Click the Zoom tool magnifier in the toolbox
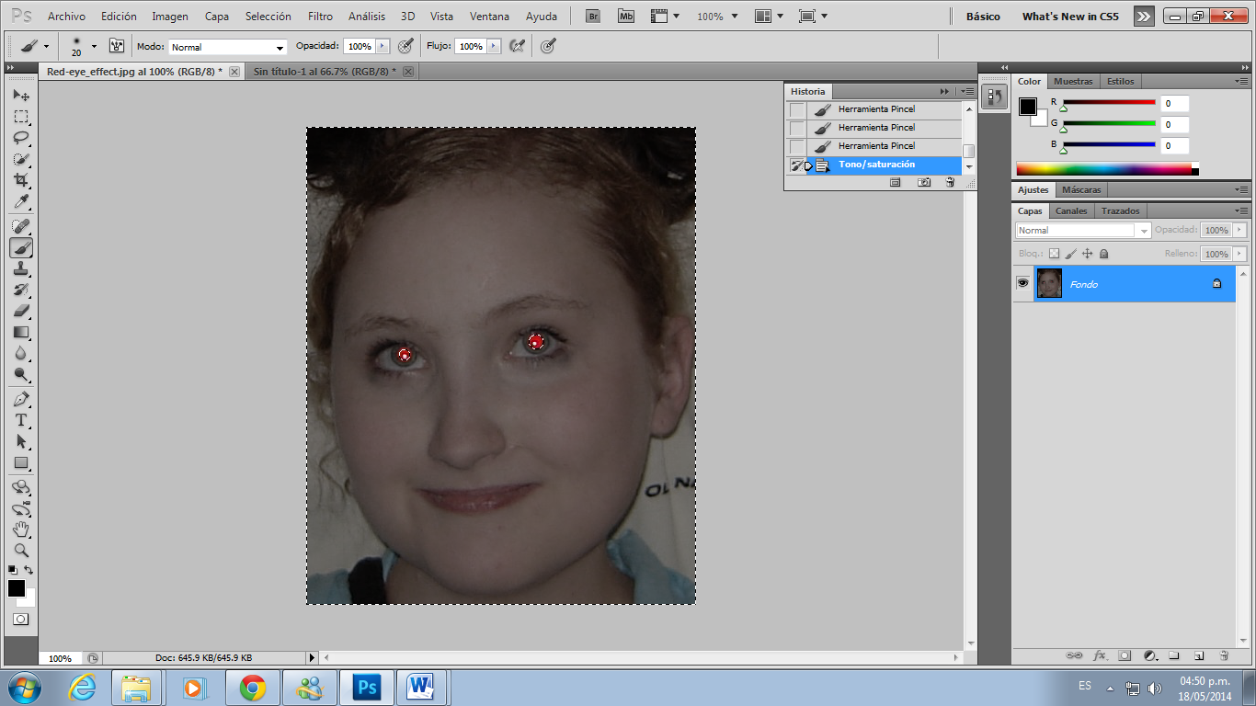Viewport: 1256px width, 706px height. (20, 551)
